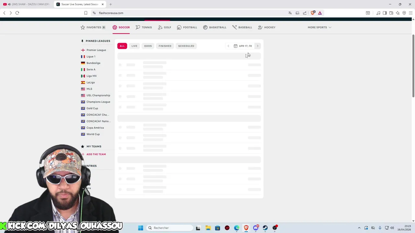Select the Basketball sport tab
Image resolution: width=415 pixels, height=233 pixels.
215,27
